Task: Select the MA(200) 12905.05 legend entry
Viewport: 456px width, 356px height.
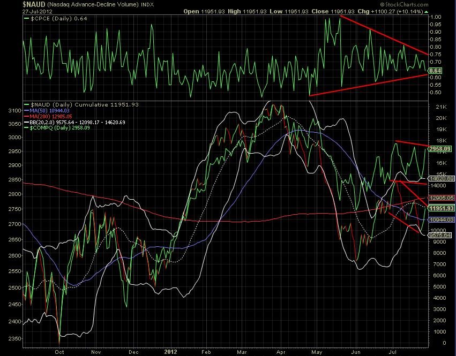Action: 48,116
